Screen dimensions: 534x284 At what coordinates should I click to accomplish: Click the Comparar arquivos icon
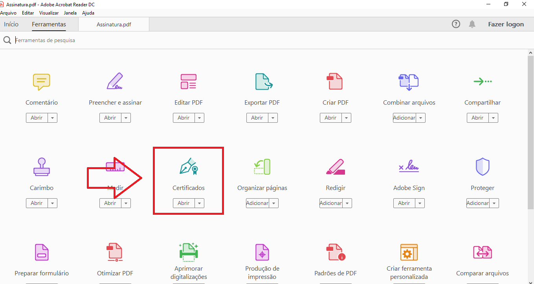[483, 253]
